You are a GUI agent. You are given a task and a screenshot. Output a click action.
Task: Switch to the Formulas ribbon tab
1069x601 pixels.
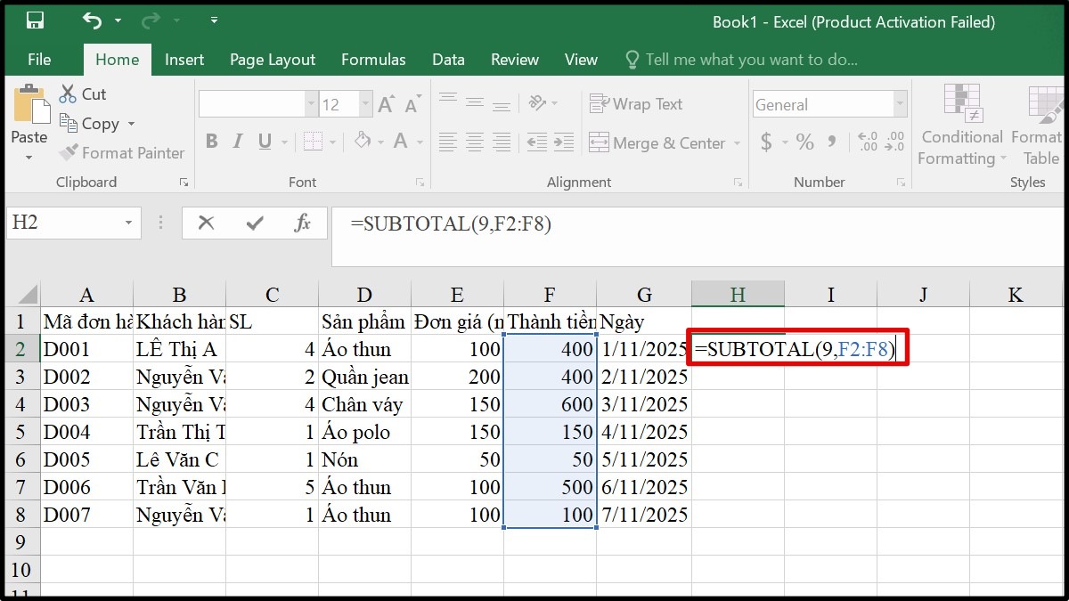point(373,60)
